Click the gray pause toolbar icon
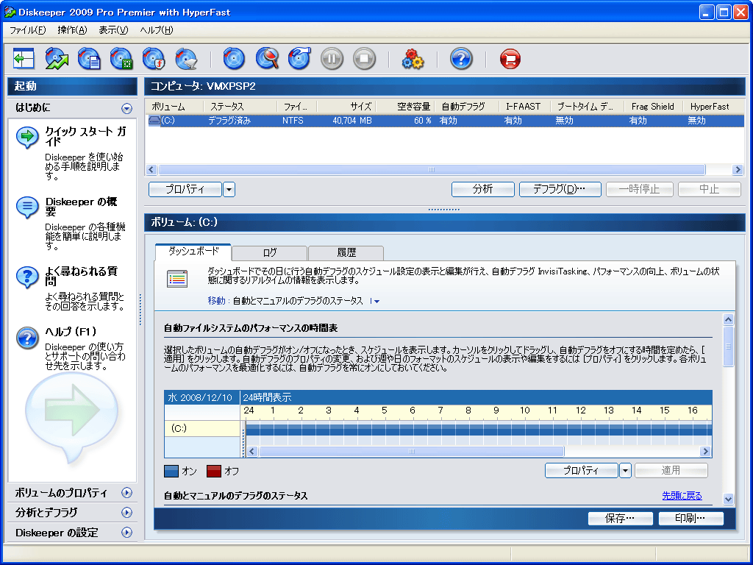 [x=332, y=59]
